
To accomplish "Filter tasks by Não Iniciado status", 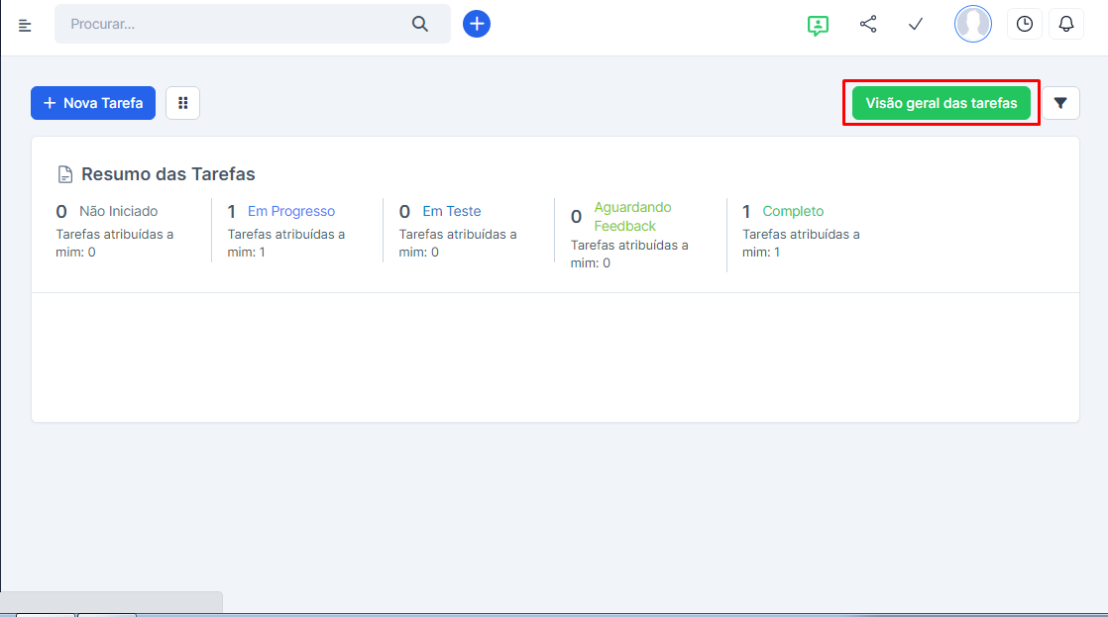I will coord(118,211).
